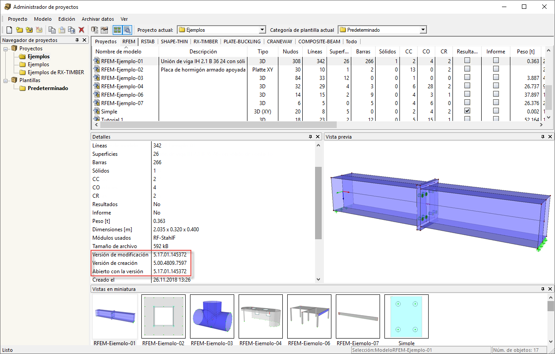Pin the Navegador de proyectos panel

click(x=77, y=40)
